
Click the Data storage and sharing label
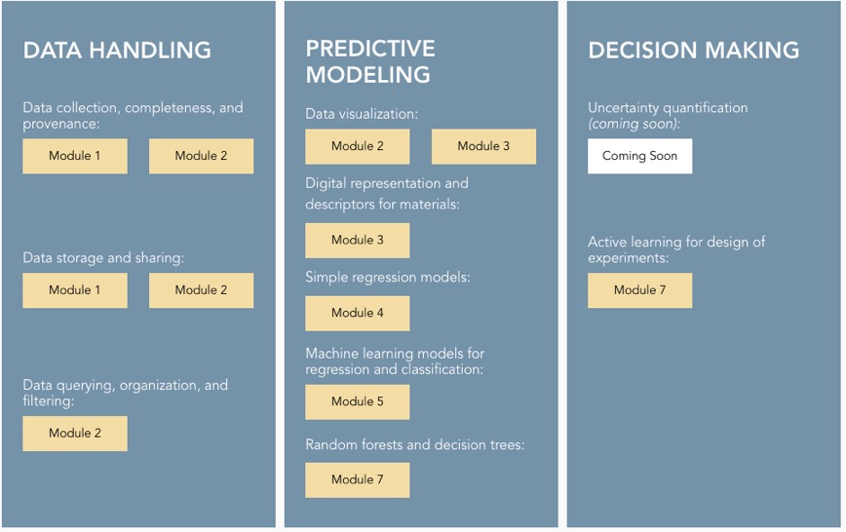[x=103, y=258]
